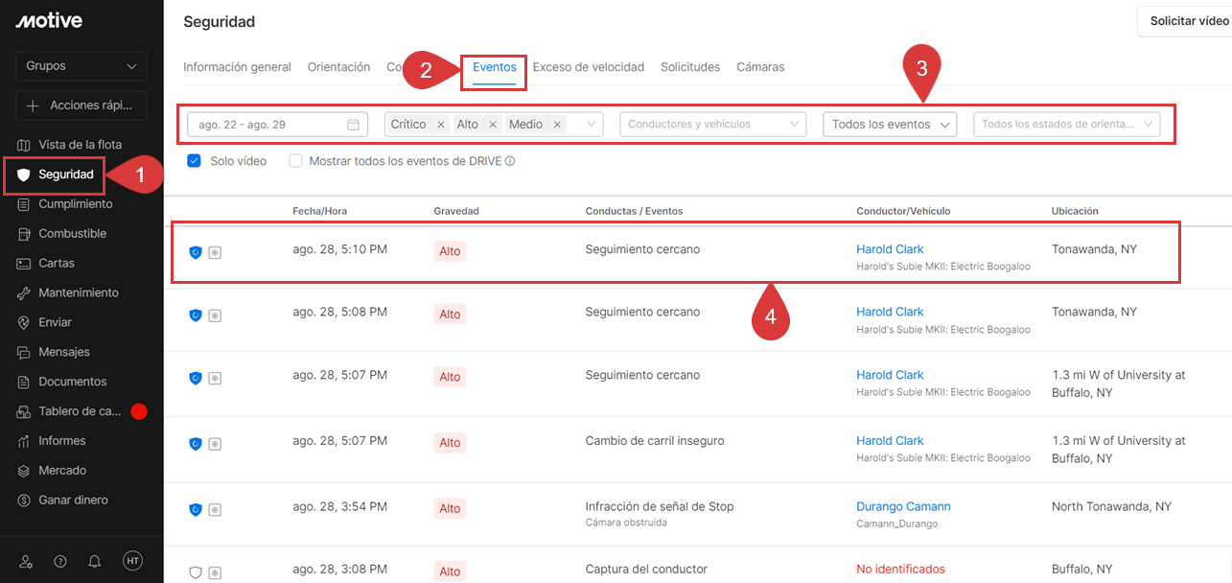The width and height of the screenshot is (1232, 583).
Task: Click the shield icon on the 3:54 PM event
Action: [196, 509]
